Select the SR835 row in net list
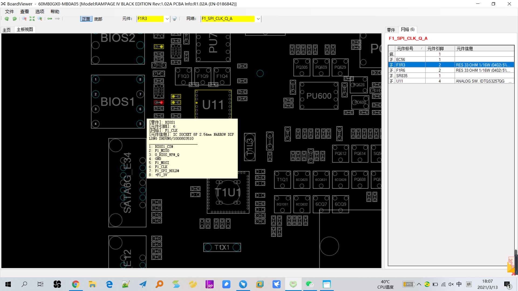 (x=451, y=76)
